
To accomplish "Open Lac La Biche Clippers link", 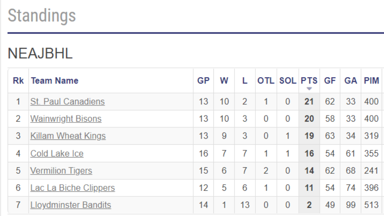I will (x=73, y=188).
